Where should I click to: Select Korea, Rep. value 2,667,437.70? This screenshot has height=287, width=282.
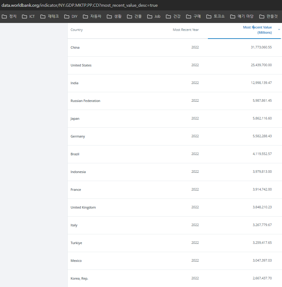pos(262,278)
